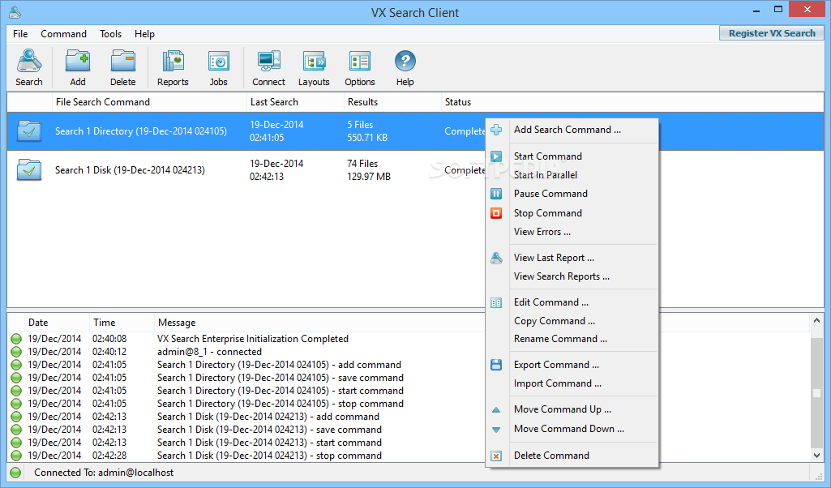The width and height of the screenshot is (831, 488).
Task: Click the Register VX Search button
Action: [772, 33]
